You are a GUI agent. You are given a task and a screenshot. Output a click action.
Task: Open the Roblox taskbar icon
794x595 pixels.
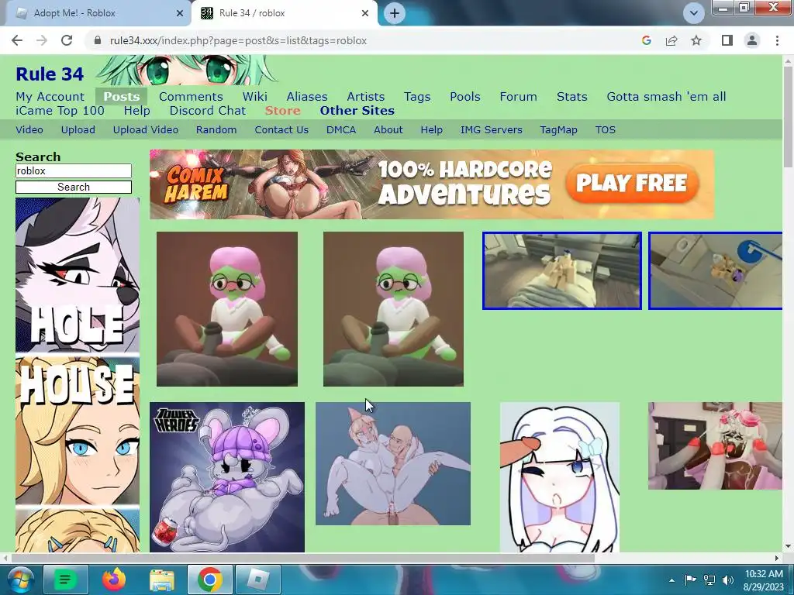click(x=258, y=580)
